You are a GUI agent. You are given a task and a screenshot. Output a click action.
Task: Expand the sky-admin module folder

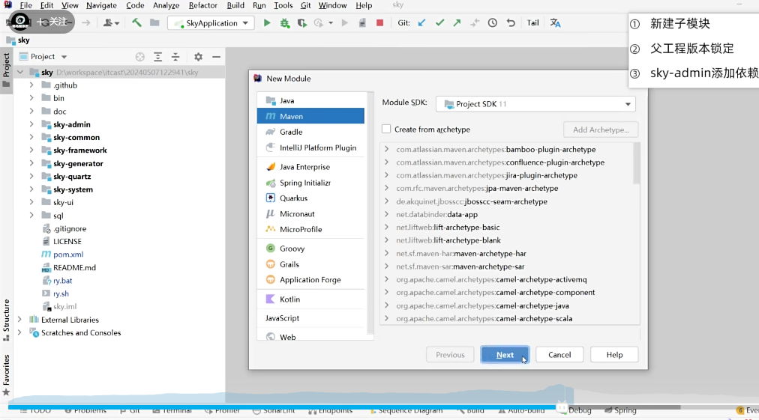click(x=31, y=124)
